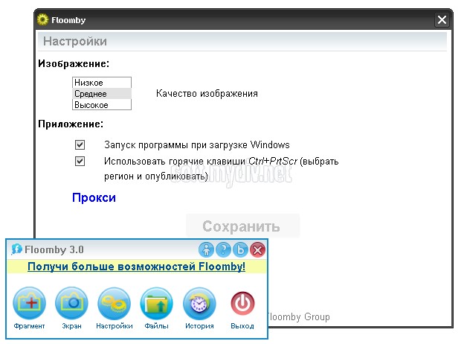Click the red Выход power icon
This screenshot has width=464, height=344.
click(242, 303)
